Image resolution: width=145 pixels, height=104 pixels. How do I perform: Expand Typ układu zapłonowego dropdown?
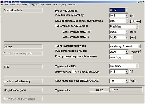coord(139,46)
